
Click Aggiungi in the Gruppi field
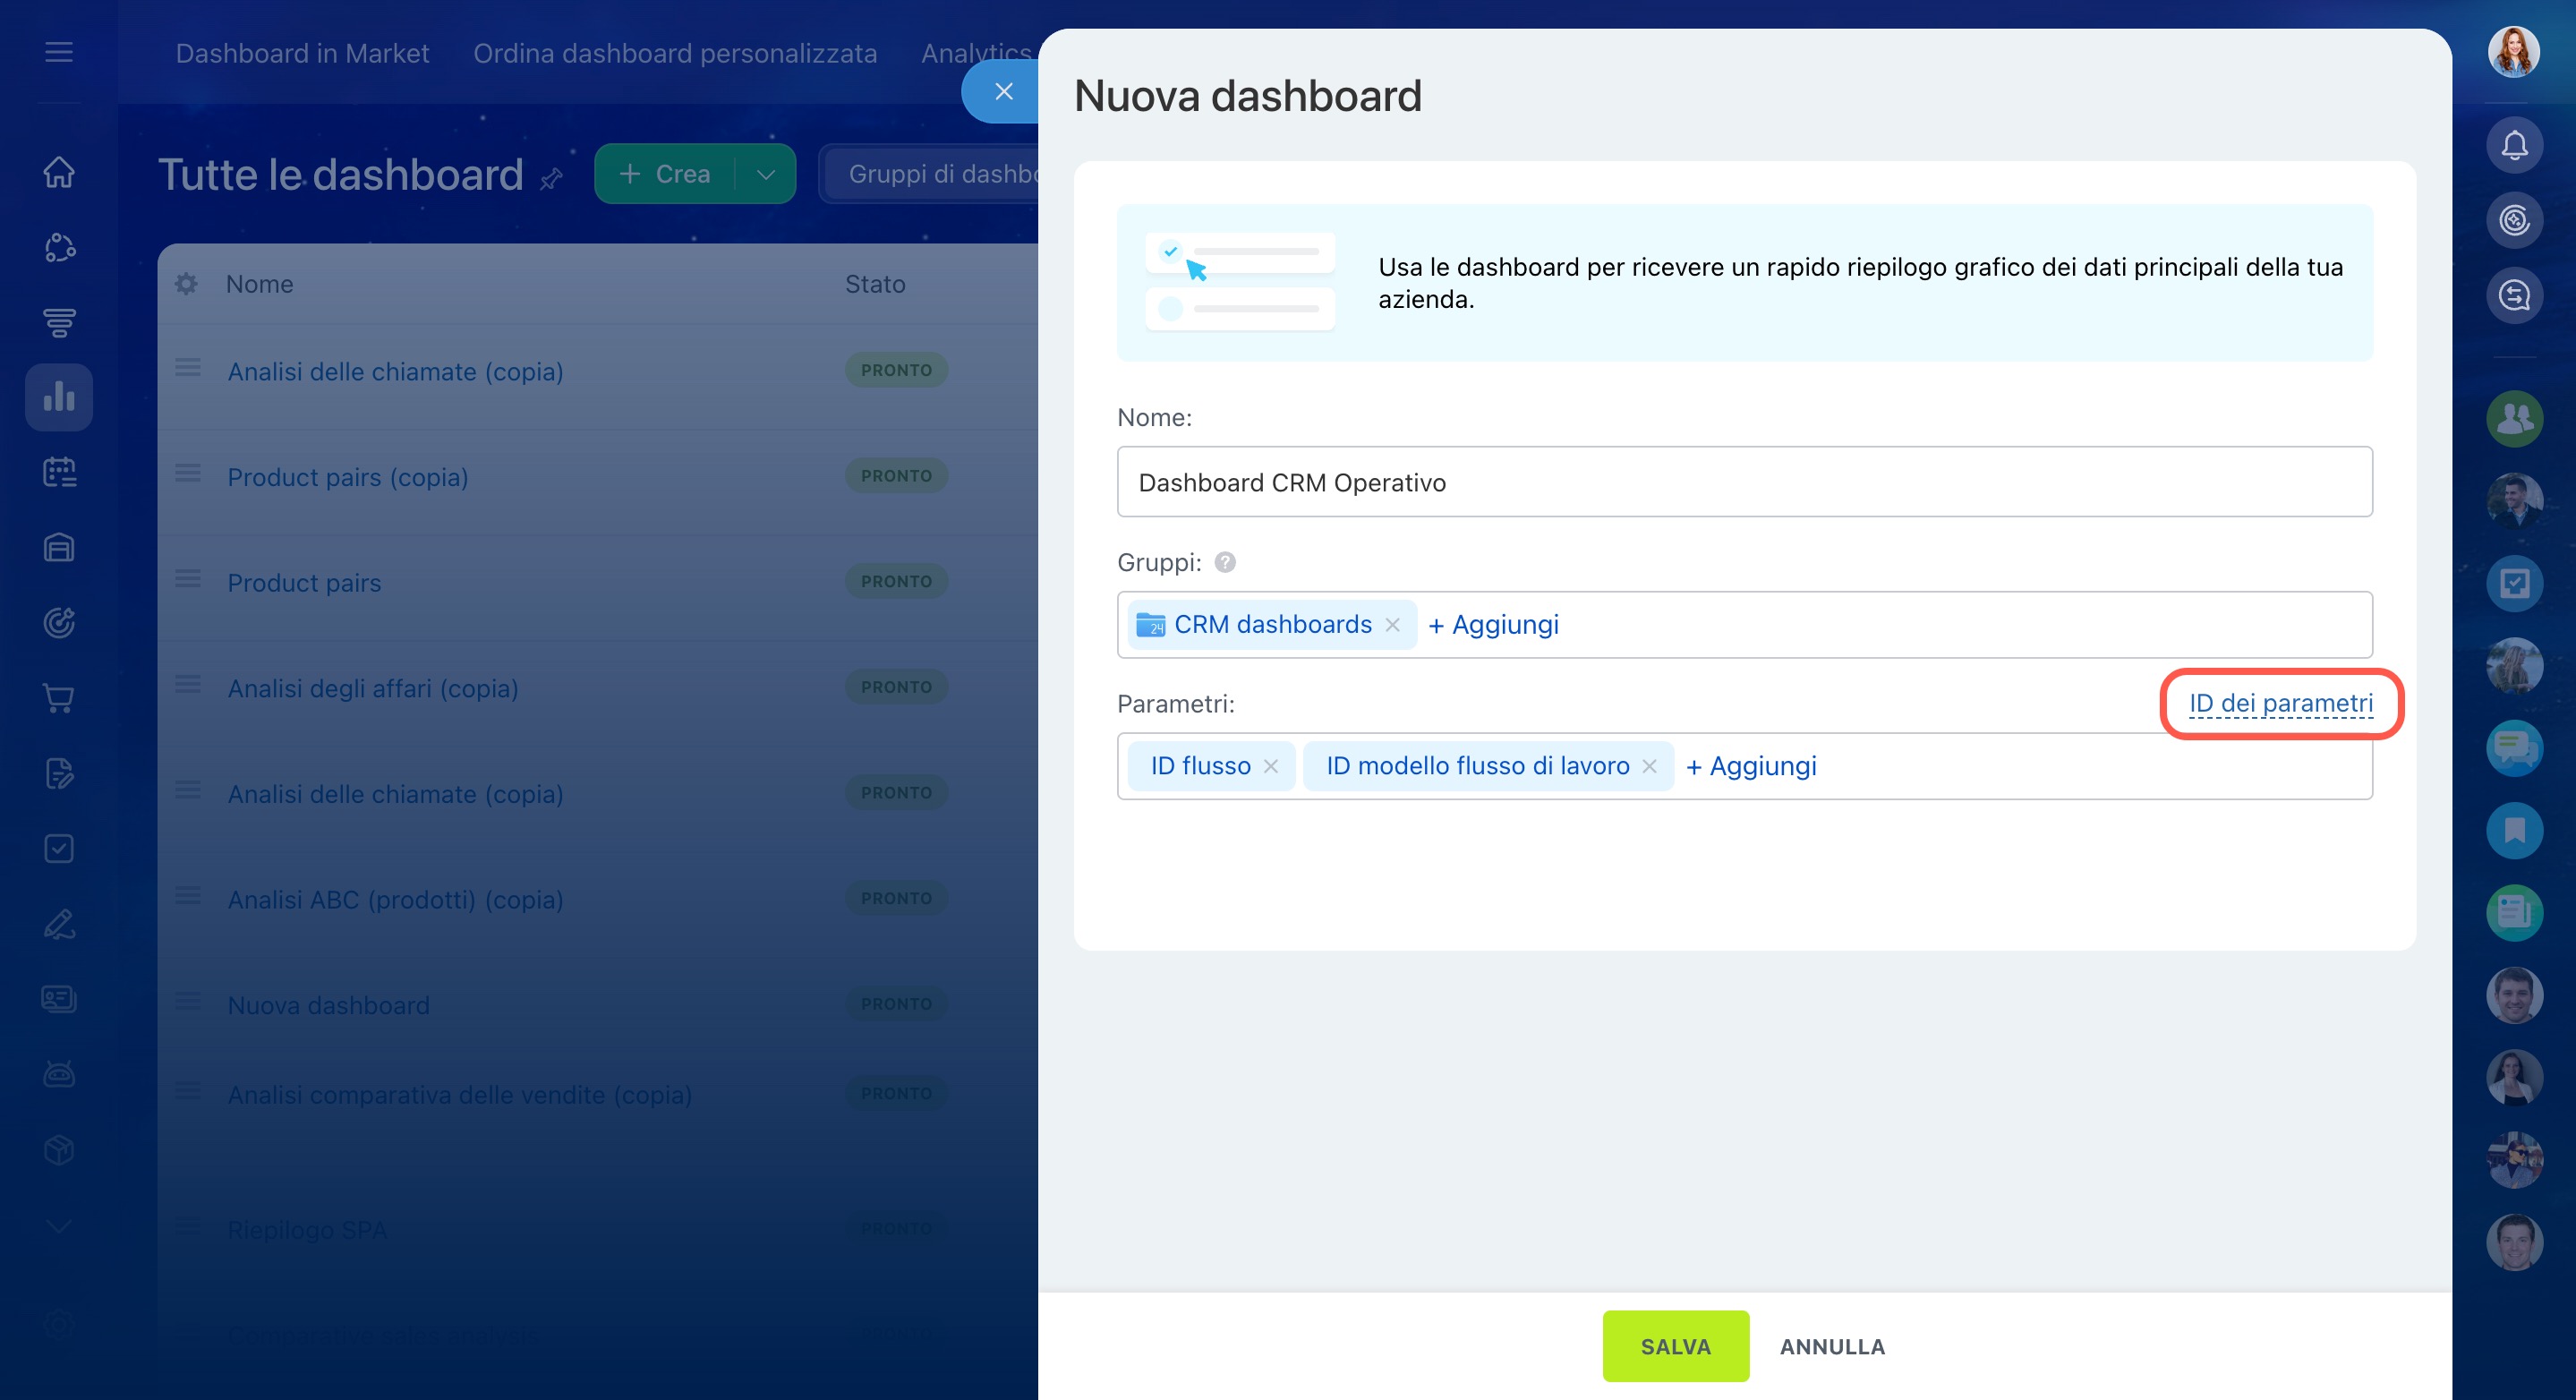pos(1493,625)
